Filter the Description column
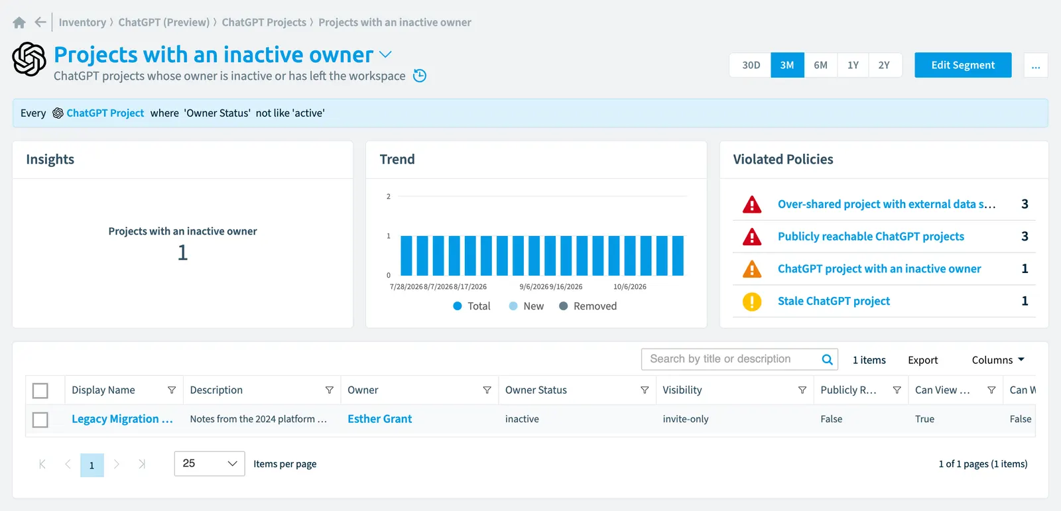The width and height of the screenshot is (1061, 511). 329,390
